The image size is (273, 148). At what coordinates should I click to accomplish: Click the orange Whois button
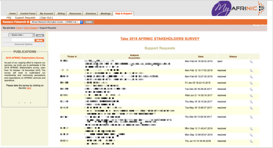pos(39,40)
